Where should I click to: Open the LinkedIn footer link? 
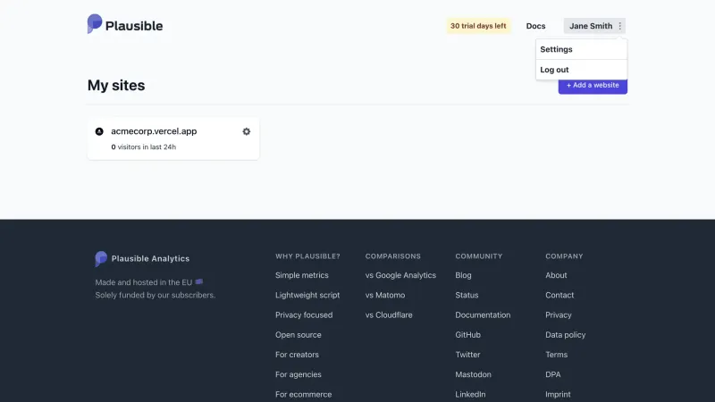[470, 394]
